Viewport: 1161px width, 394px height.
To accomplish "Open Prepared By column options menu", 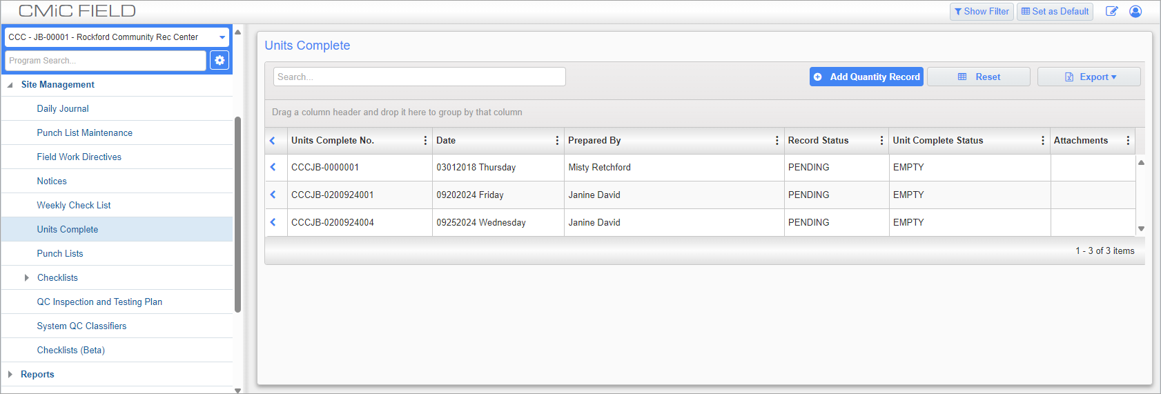I will 777,141.
